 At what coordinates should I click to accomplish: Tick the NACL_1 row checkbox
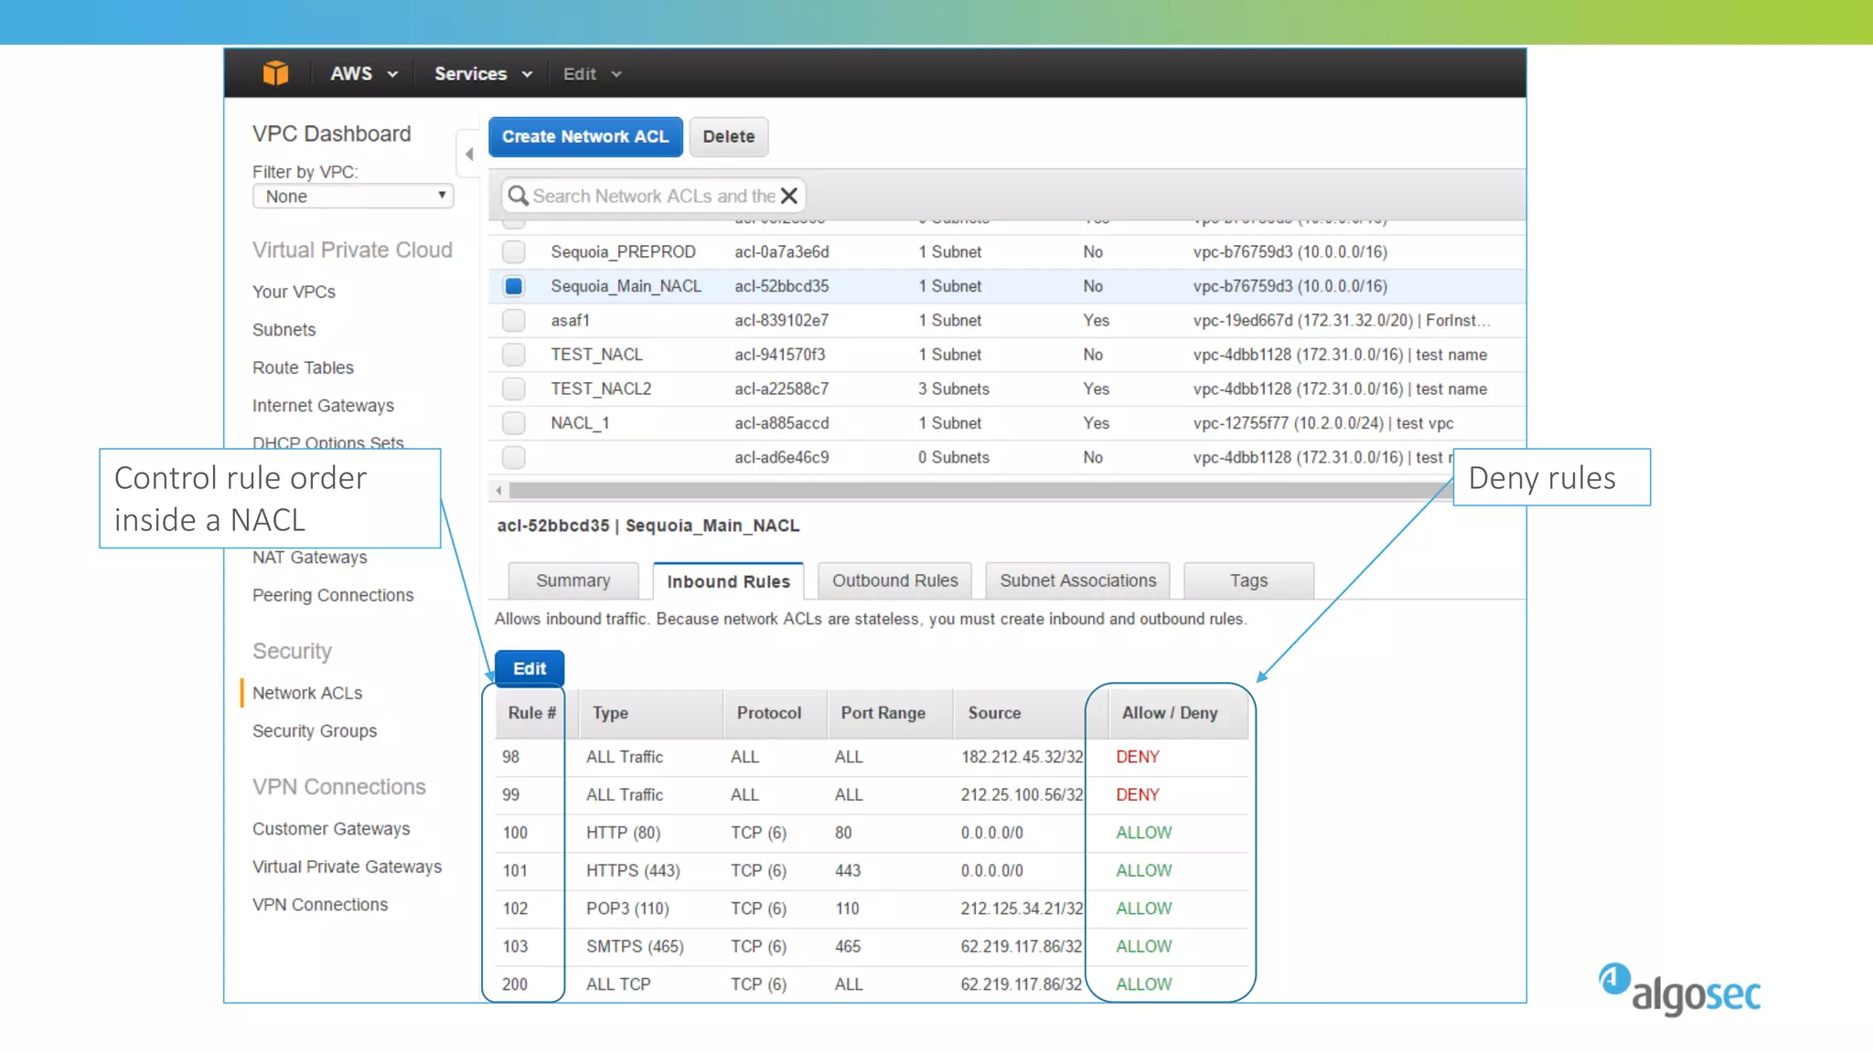pos(514,423)
